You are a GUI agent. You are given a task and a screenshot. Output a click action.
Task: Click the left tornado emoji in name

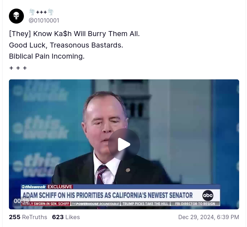click(32, 12)
